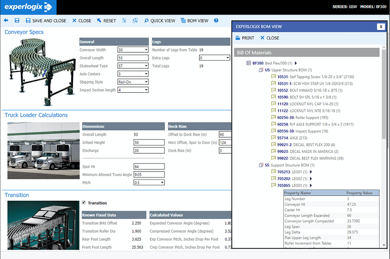This screenshot has height=259, width=390.
Task: Click the Infeed Height input field
Action: point(149,142)
